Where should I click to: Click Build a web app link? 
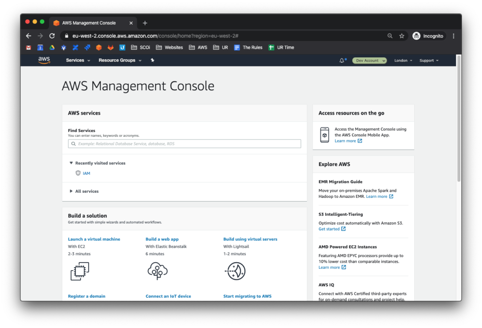(x=162, y=239)
